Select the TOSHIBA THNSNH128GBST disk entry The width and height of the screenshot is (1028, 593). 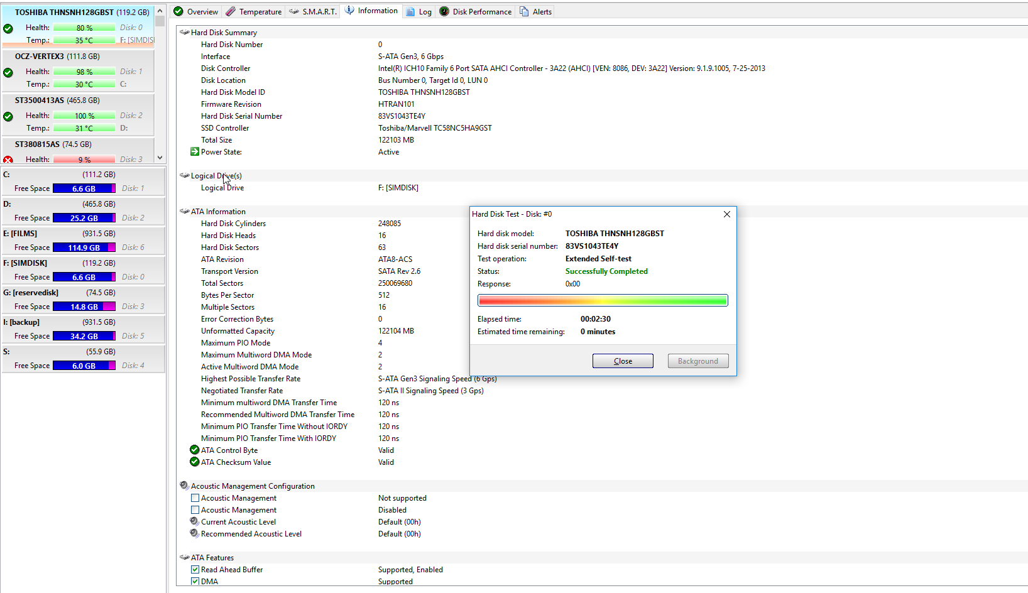(x=79, y=26)
